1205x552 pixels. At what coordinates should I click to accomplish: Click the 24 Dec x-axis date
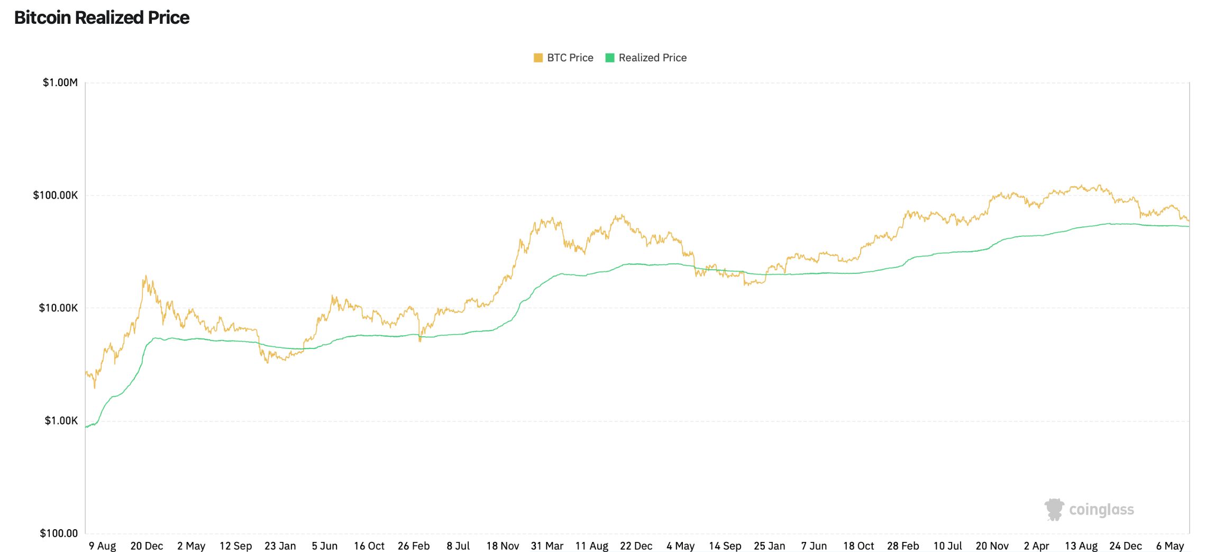(1126, 546)
